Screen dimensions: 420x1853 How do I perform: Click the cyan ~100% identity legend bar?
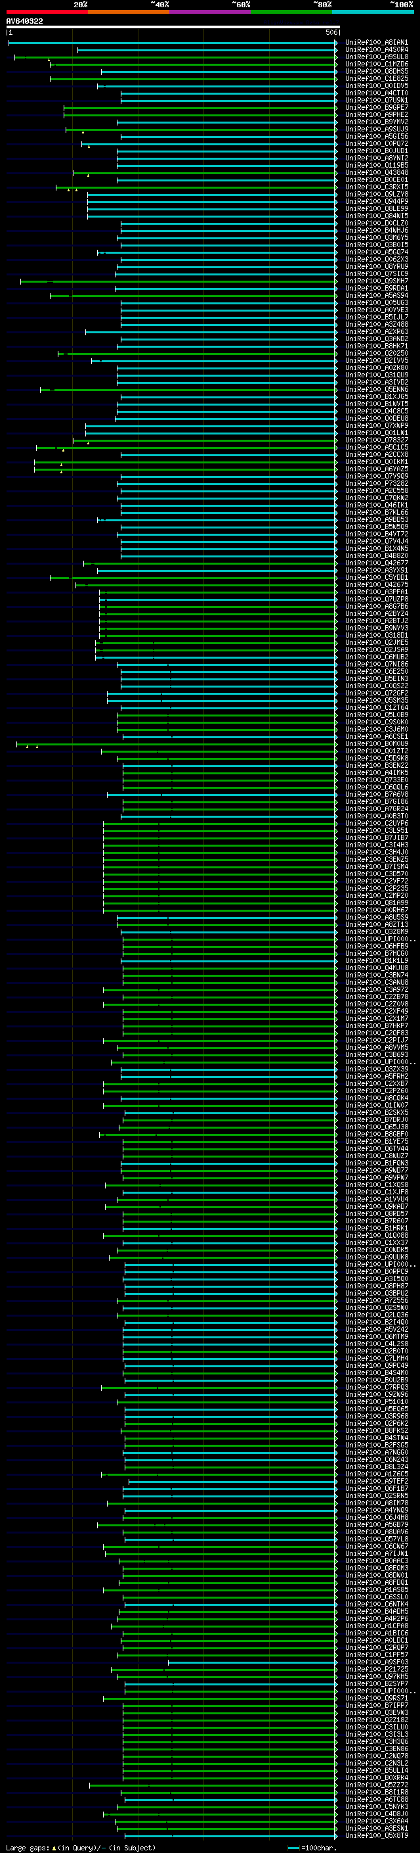click(x=373, y=12)
